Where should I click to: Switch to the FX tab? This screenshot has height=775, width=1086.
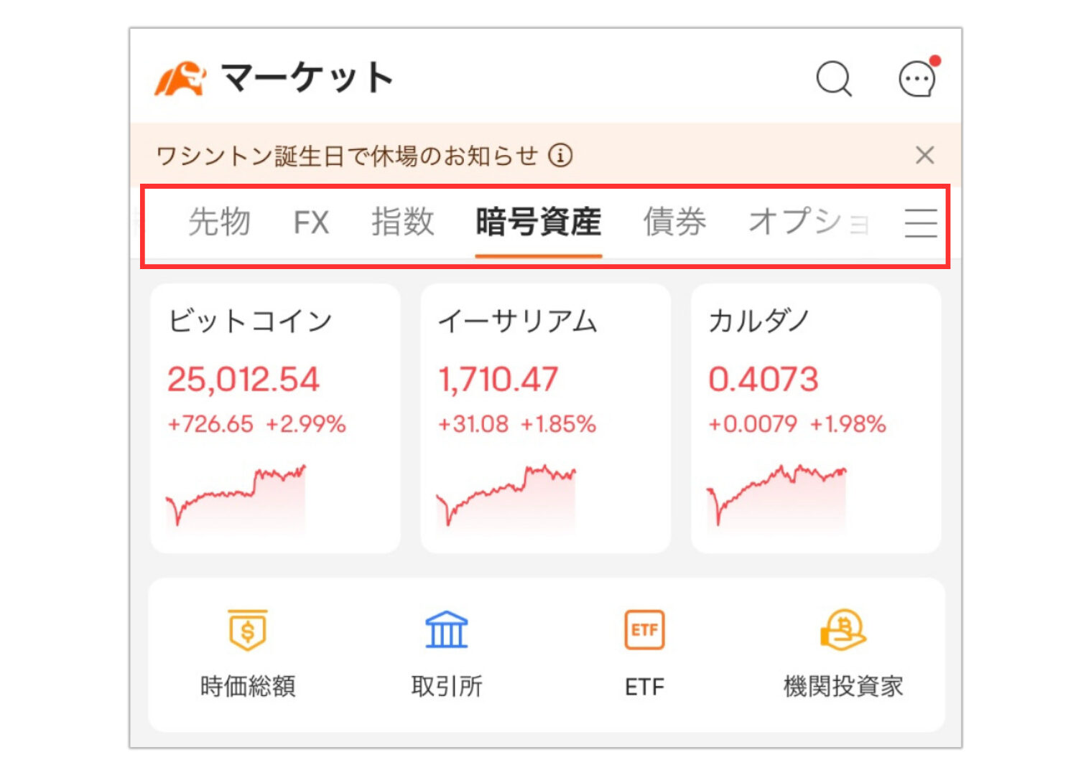[x=311, y=222]
